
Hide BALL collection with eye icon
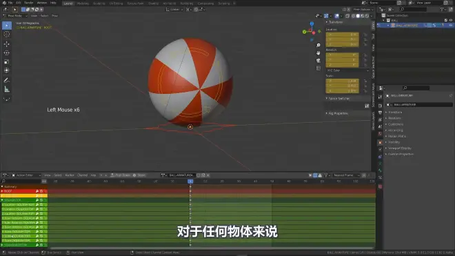coord(451,20)
